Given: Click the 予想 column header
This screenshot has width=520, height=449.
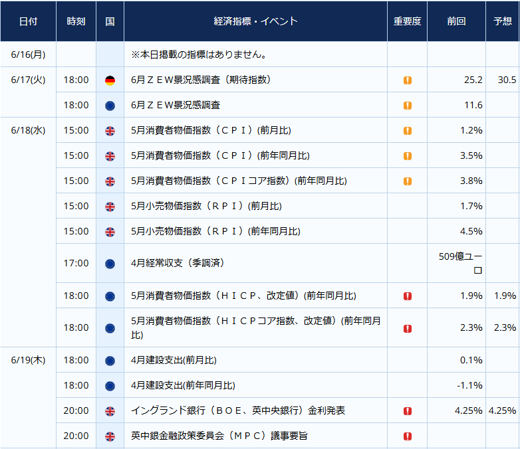Looking at the screenshot, I should [503, 21].
